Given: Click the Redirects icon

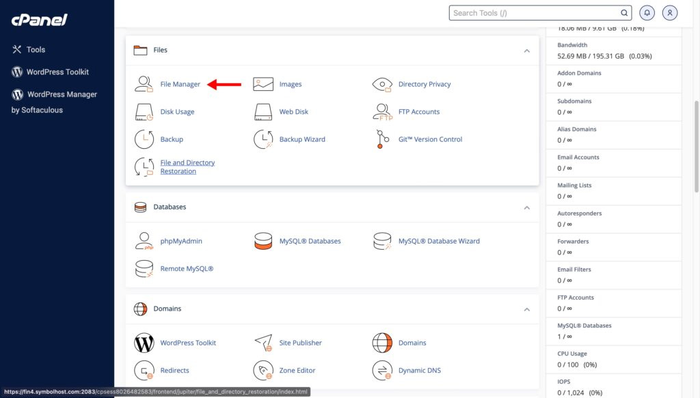Looking at the screenshot, I should pos(144,371).
